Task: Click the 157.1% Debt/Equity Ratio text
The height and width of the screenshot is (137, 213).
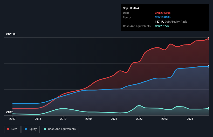Action: pyautogui.click(x=171, y=22)
